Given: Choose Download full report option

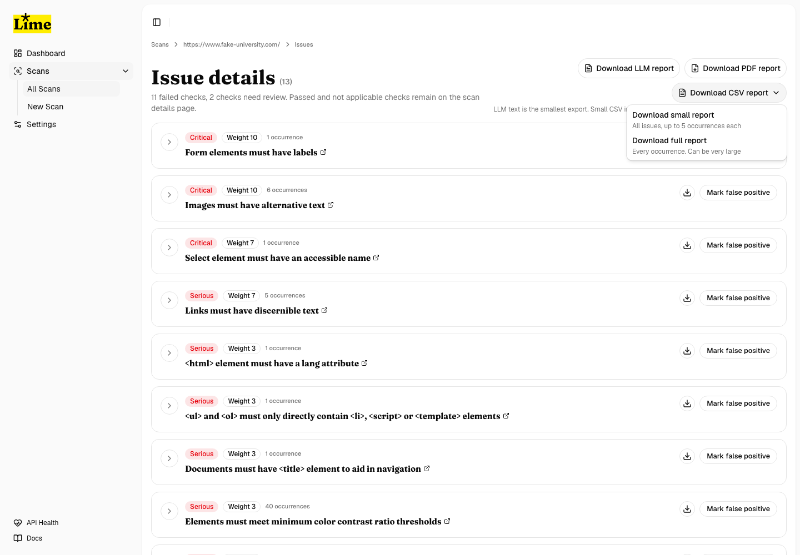Looking at the screenshot, I should pyautogui.click(x=669, y=140).
